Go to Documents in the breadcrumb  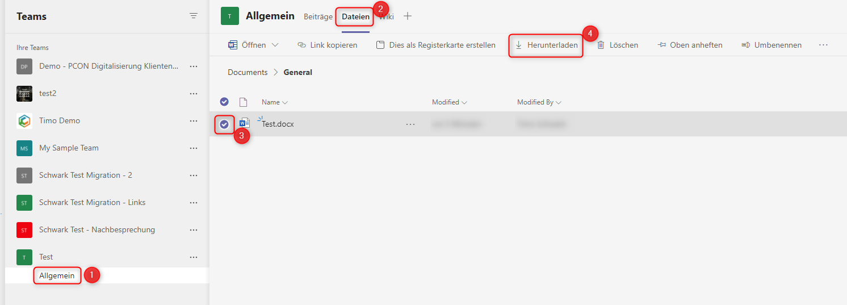click(x=248, y=72)
